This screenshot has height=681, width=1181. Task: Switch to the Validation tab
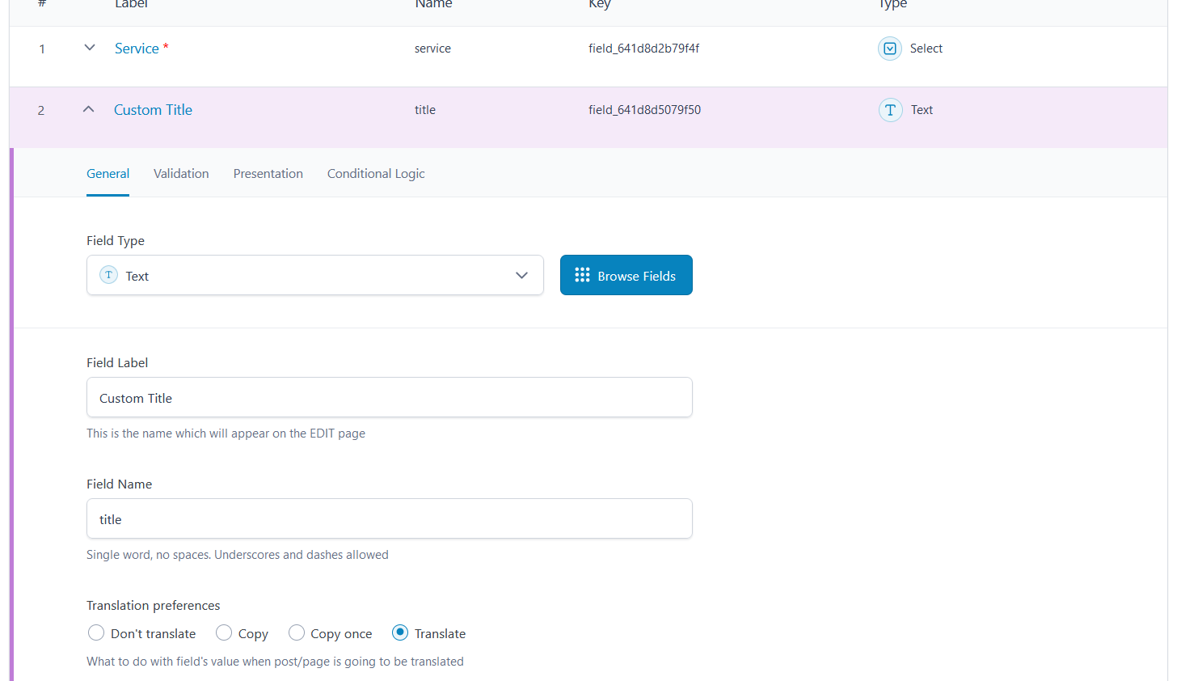coord(181,173)
